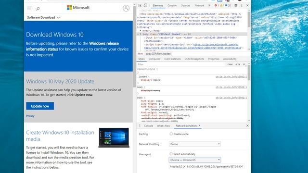Open the drawer Console tab
308x173 pixels.
click(x=149, y=126)
